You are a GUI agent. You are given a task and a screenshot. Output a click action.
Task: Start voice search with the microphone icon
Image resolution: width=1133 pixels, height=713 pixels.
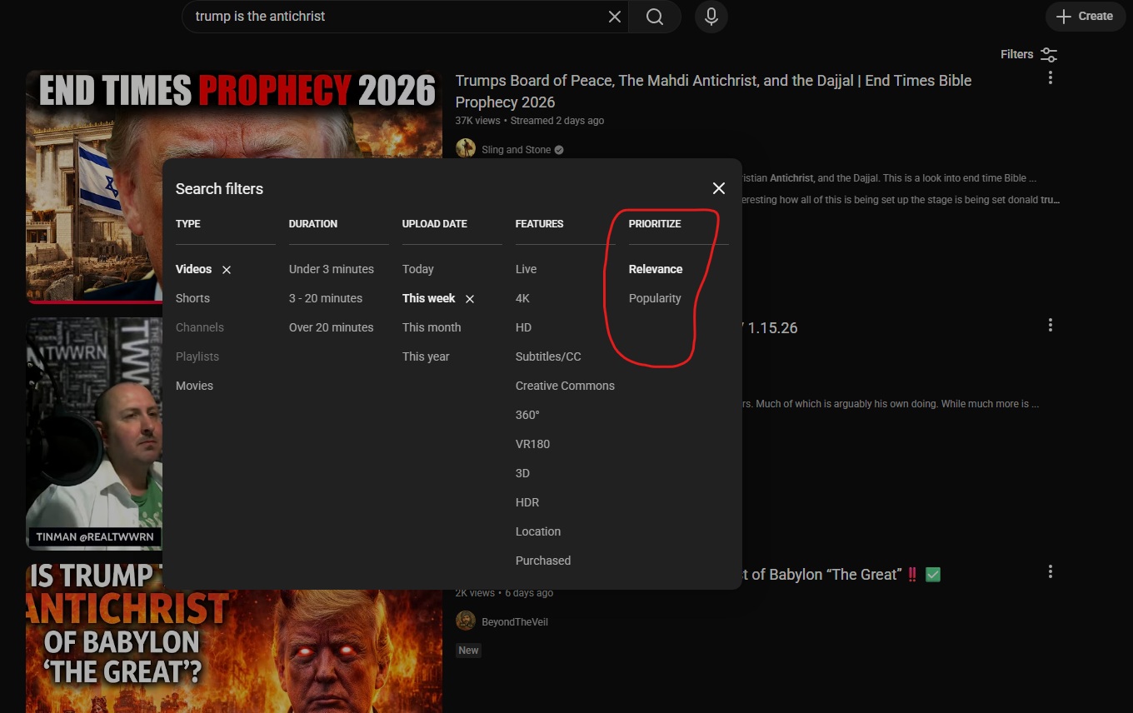[x=711, y=17]
